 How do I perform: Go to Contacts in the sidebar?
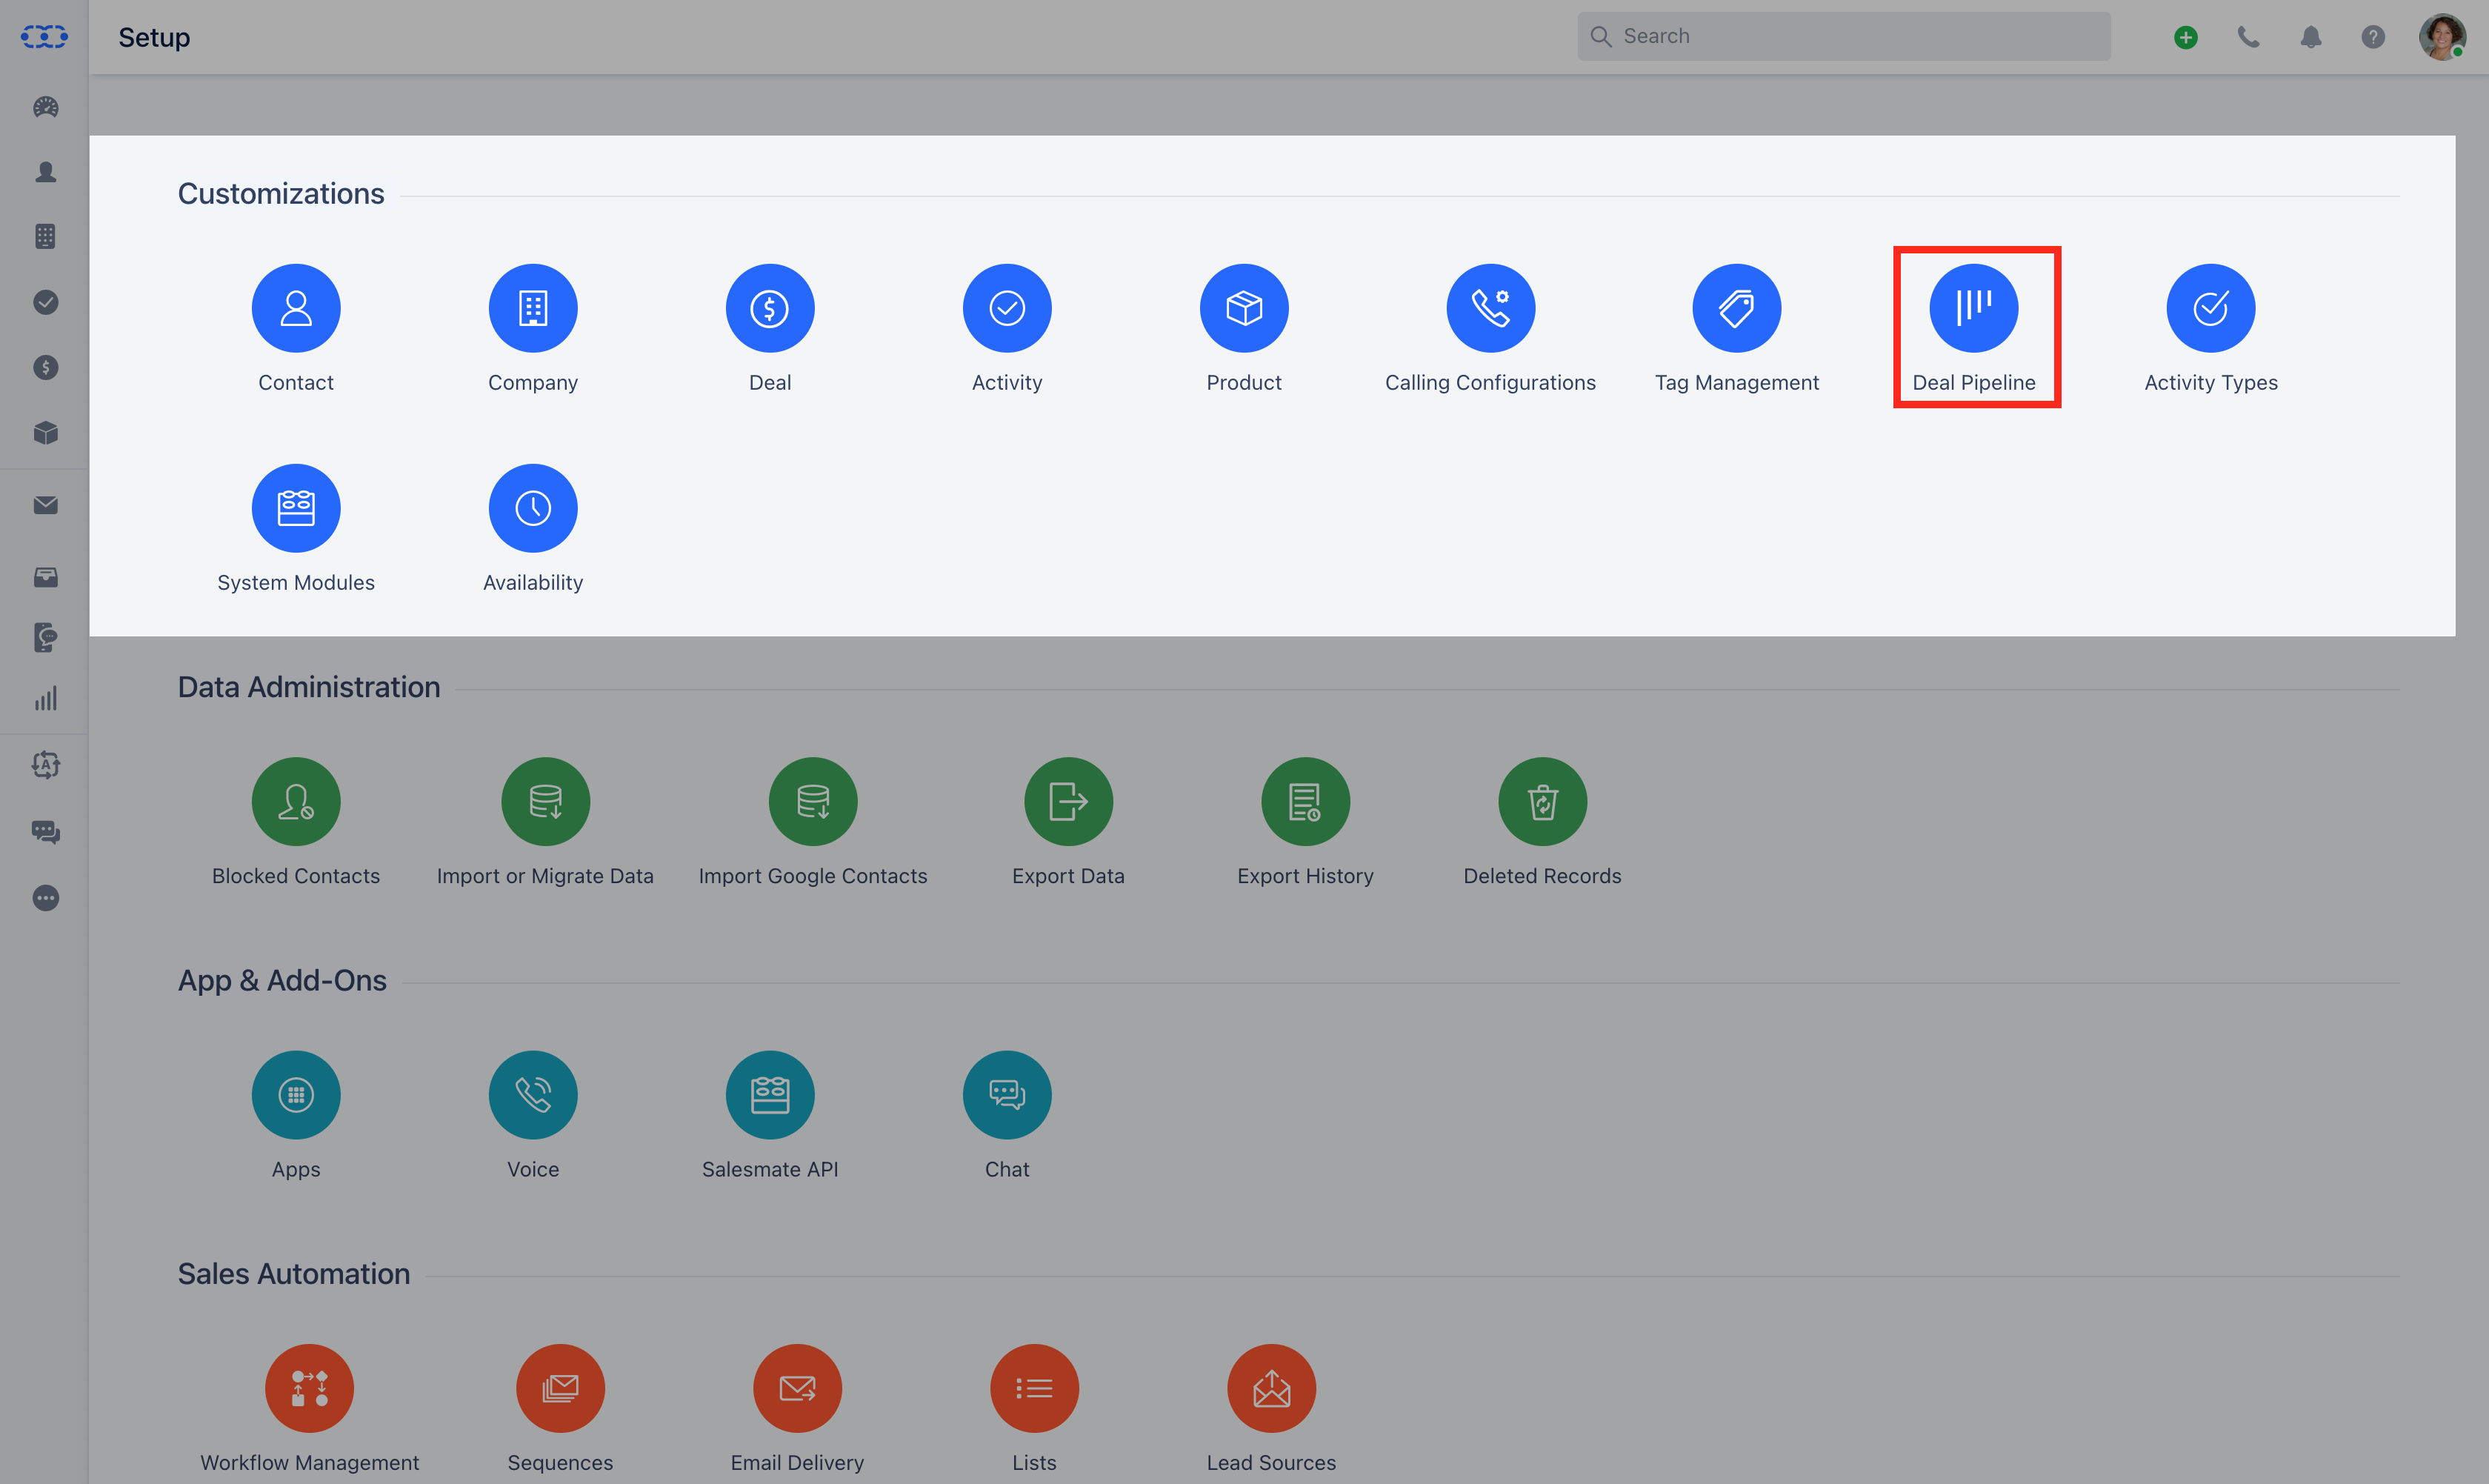click(x=45, y=172)
